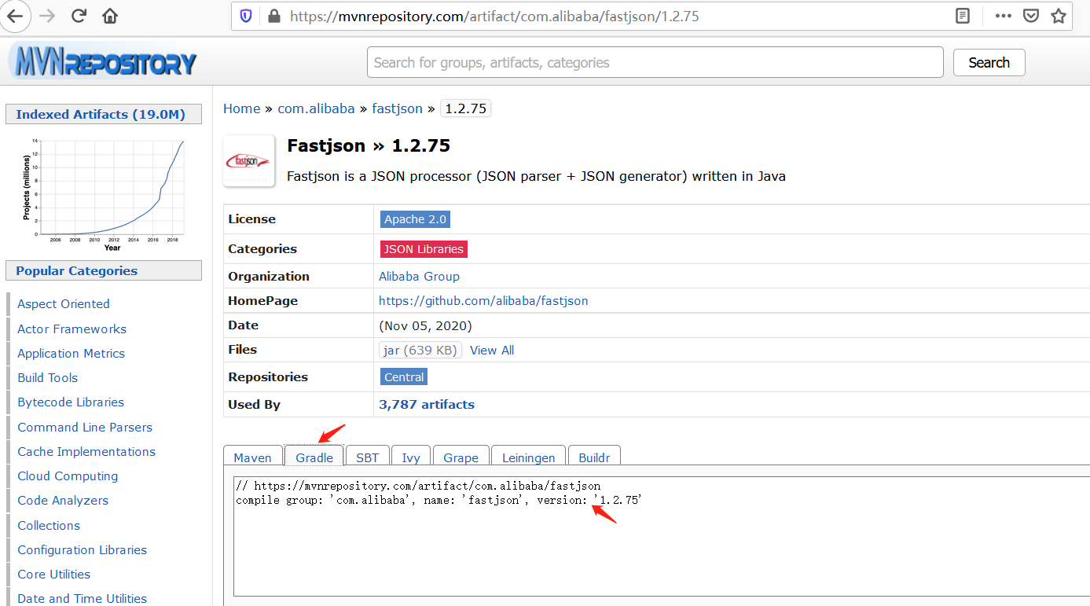1090x606 pixels.
Task: Reload the page with refresh icon
Action: [x=79, y=16]
